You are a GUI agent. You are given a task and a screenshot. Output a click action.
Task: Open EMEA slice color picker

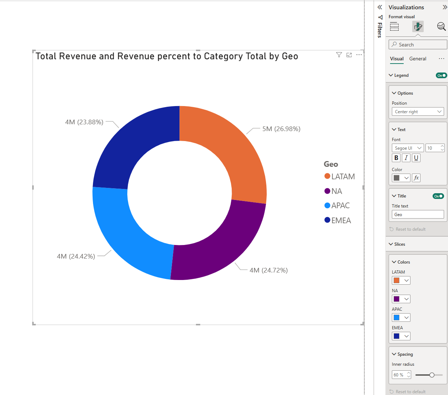(401, 336)
